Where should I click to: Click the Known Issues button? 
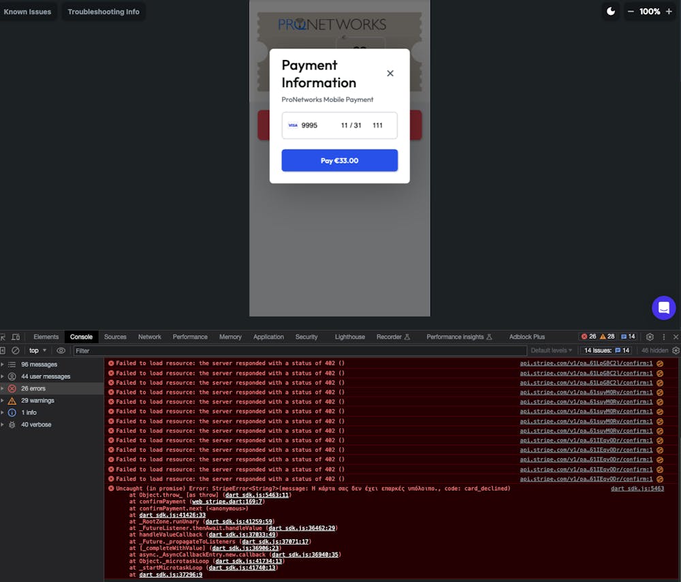click(x=27, y=12)
